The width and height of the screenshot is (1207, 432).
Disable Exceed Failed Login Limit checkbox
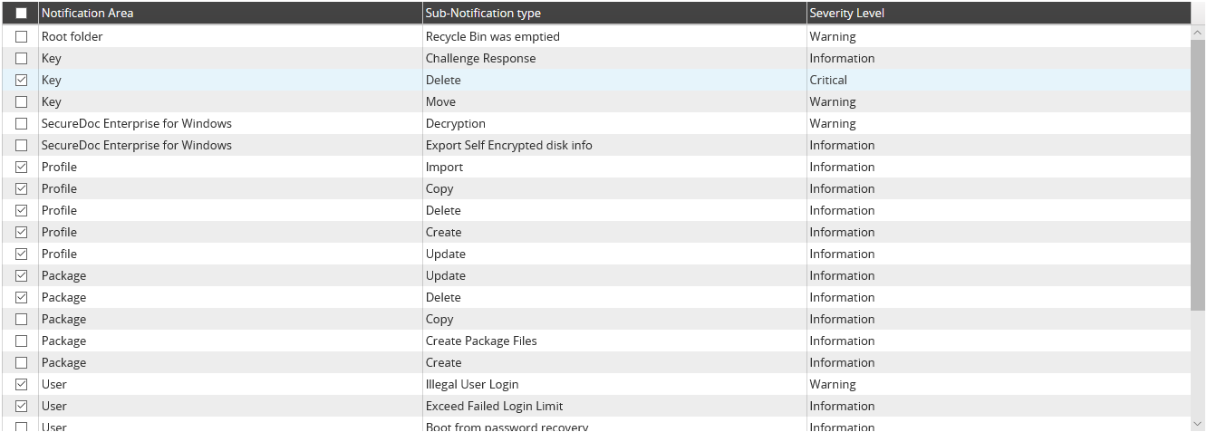[x=22, y=407]
